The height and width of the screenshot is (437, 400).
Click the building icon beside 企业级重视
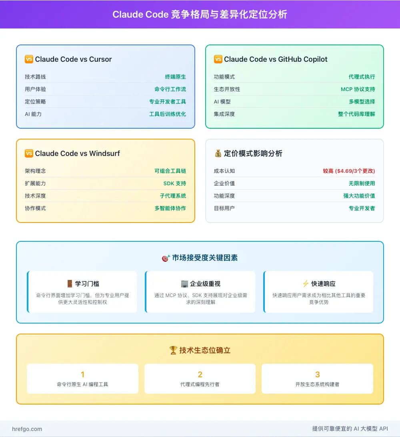point(184,284)
